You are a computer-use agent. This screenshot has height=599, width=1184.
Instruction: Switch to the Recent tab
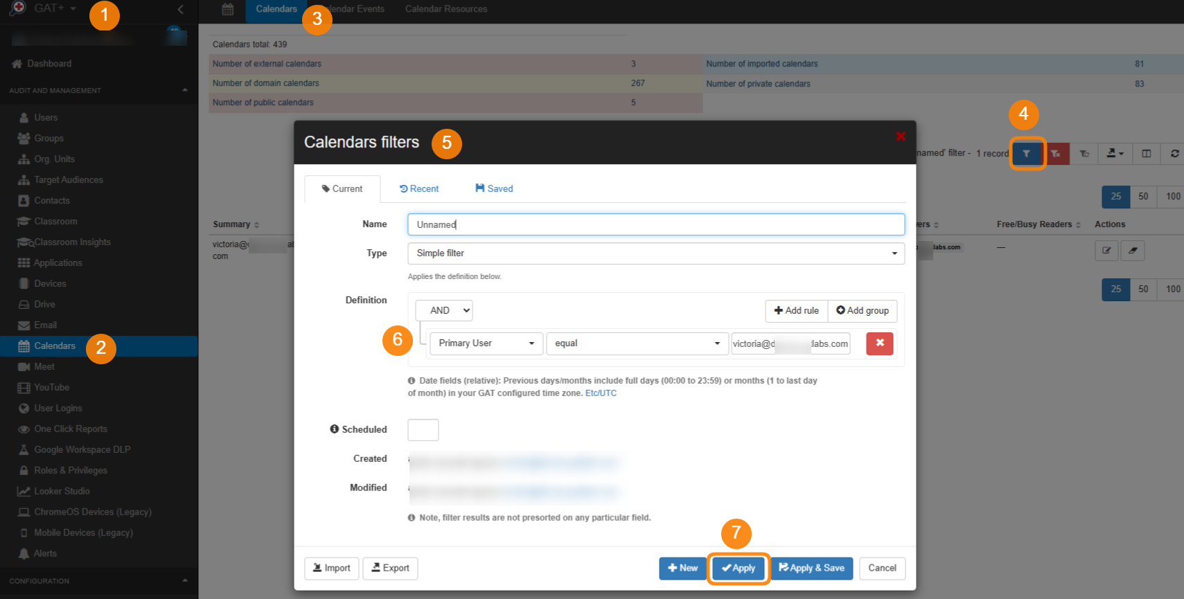click(x=419, y=189)
